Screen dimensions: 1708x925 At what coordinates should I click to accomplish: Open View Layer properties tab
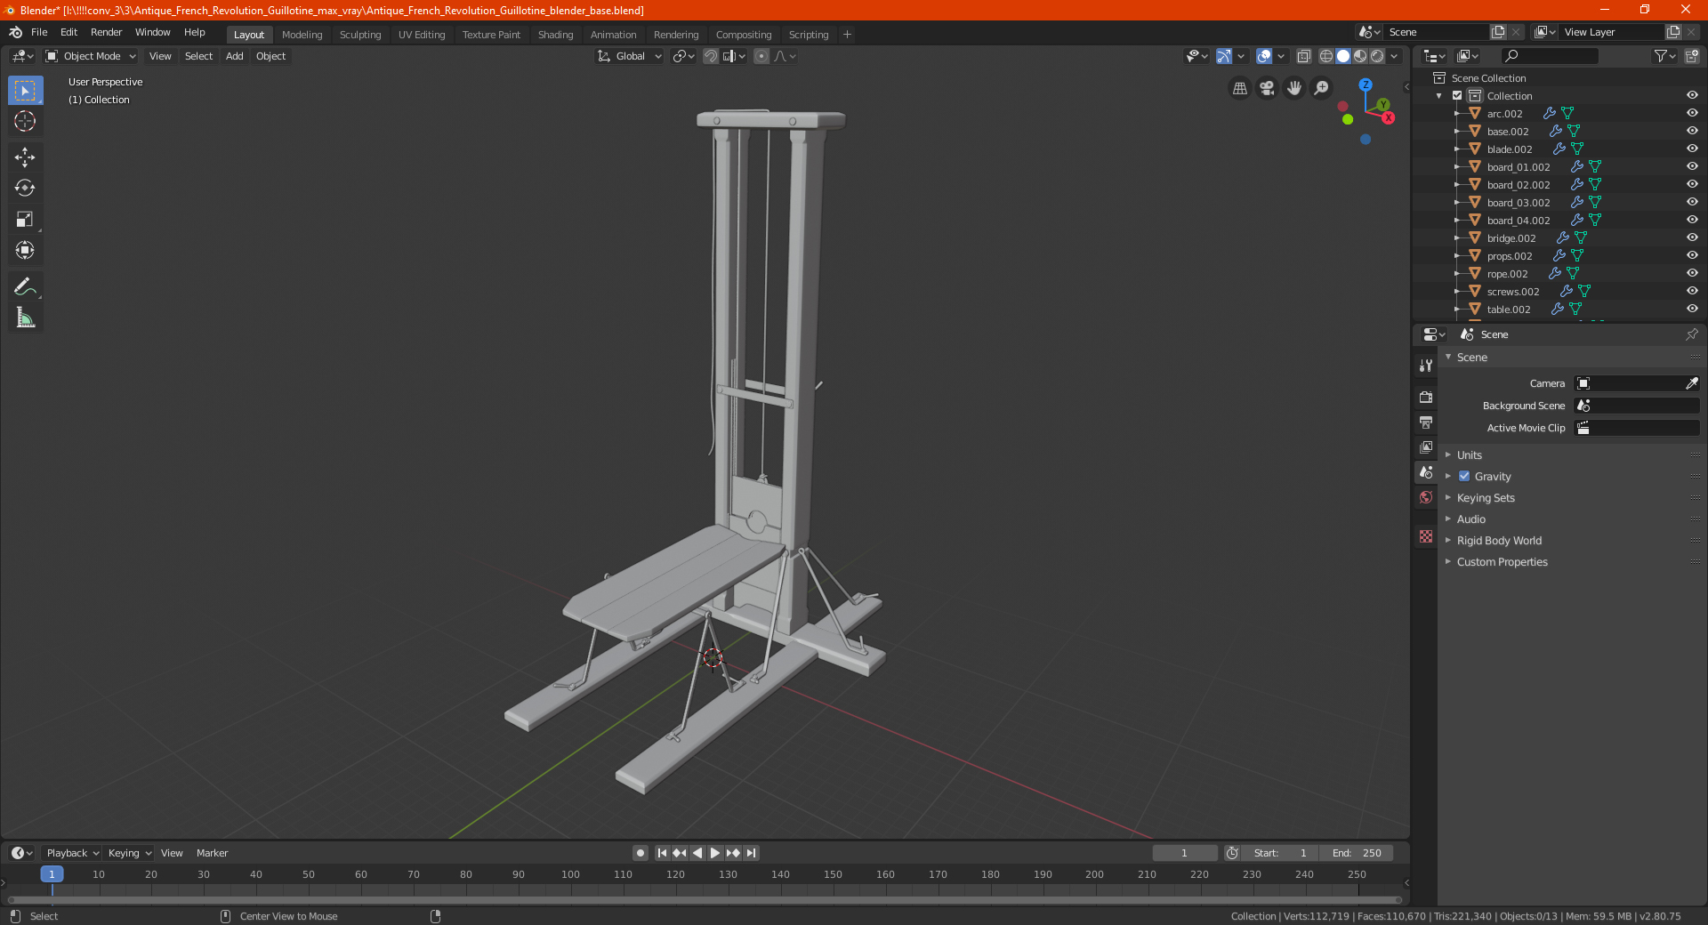click(1426, 446)
